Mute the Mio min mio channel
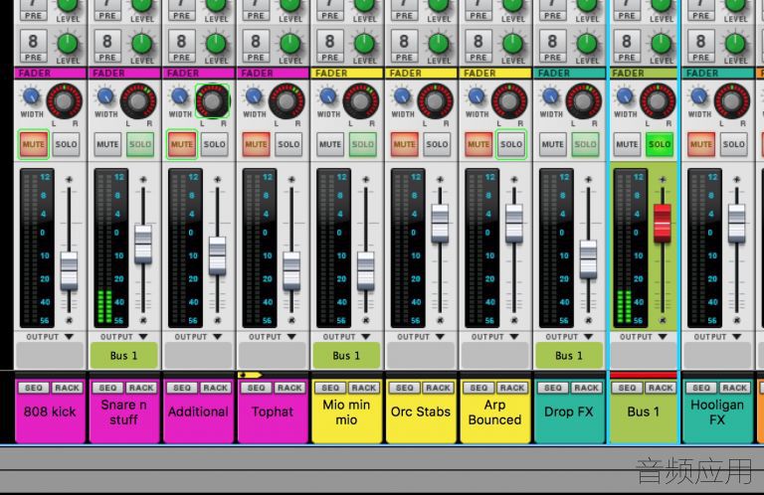 coord(330,144)
